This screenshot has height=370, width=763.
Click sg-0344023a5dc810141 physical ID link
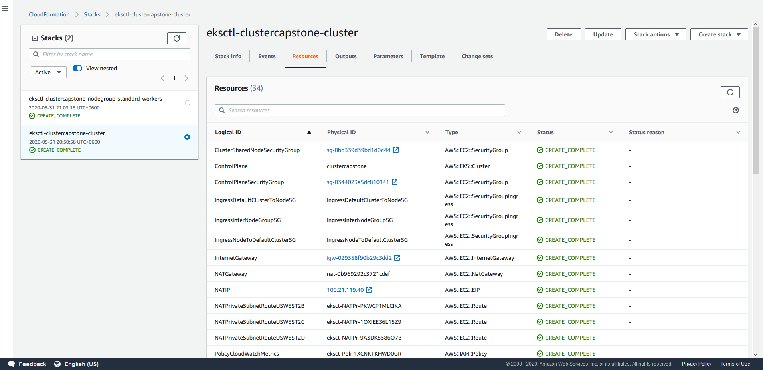coord(358,182)
